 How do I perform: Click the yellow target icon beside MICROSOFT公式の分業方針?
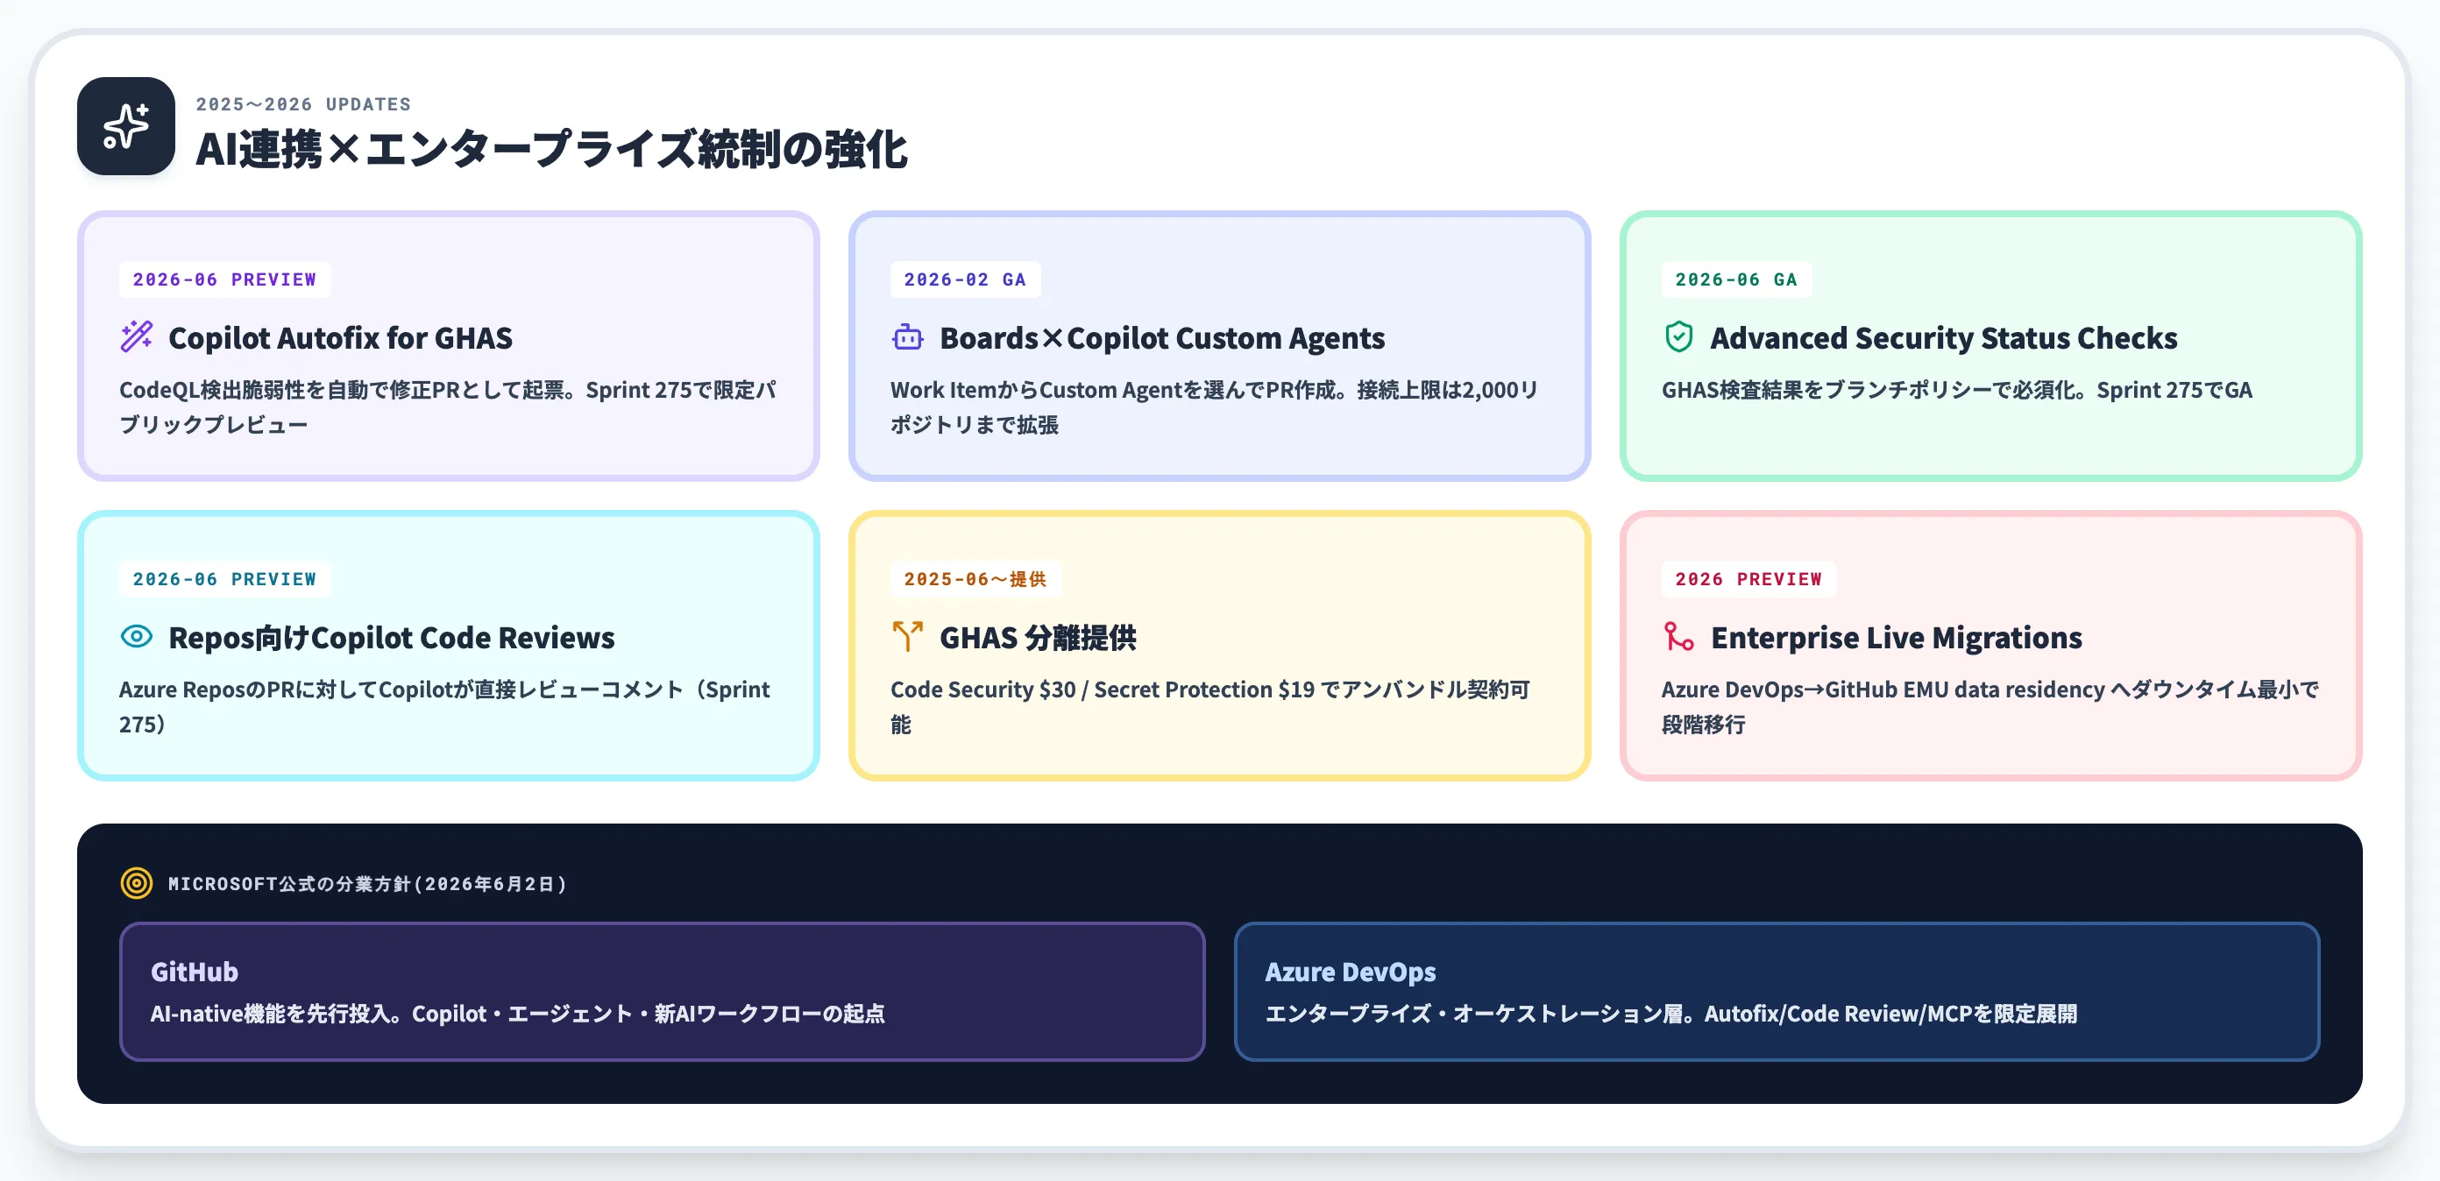pyautogui.click(x=137, y=882)
